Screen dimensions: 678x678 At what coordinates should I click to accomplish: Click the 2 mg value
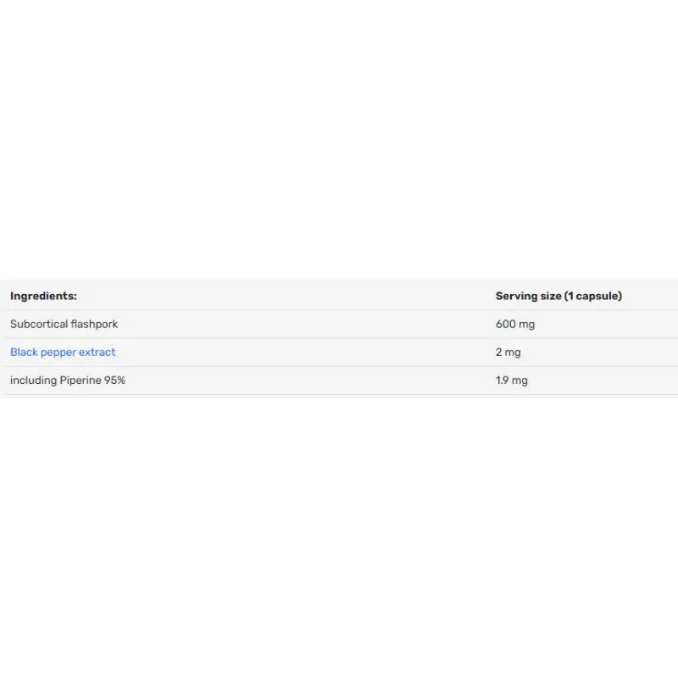pyautogui.click(x=508, y=353)
